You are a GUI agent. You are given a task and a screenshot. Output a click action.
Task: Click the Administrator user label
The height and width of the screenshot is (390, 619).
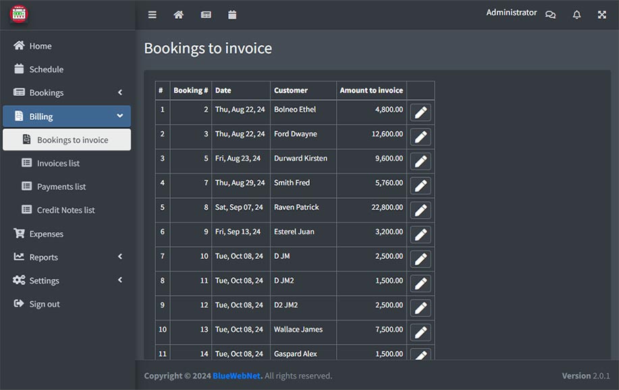(x=511, y=13)
